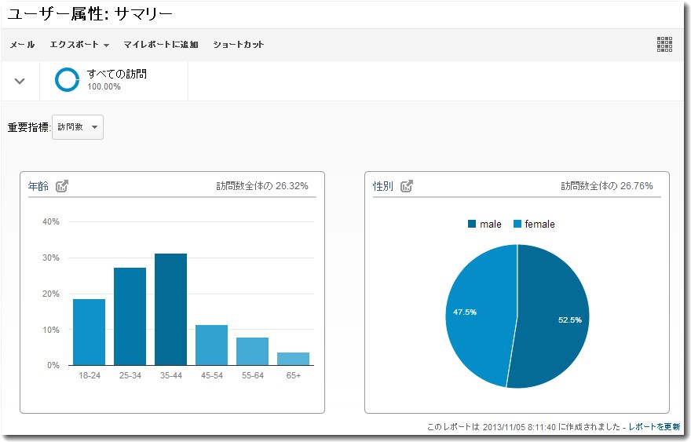Screen dimensions: 691x442
Task: Open the 年齢 report link
Action: coord(38,186)
